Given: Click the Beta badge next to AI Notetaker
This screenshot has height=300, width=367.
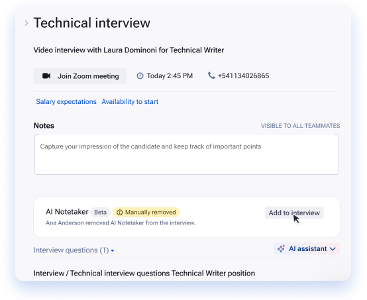Looking at the screenshot, I should coord(101,212).
